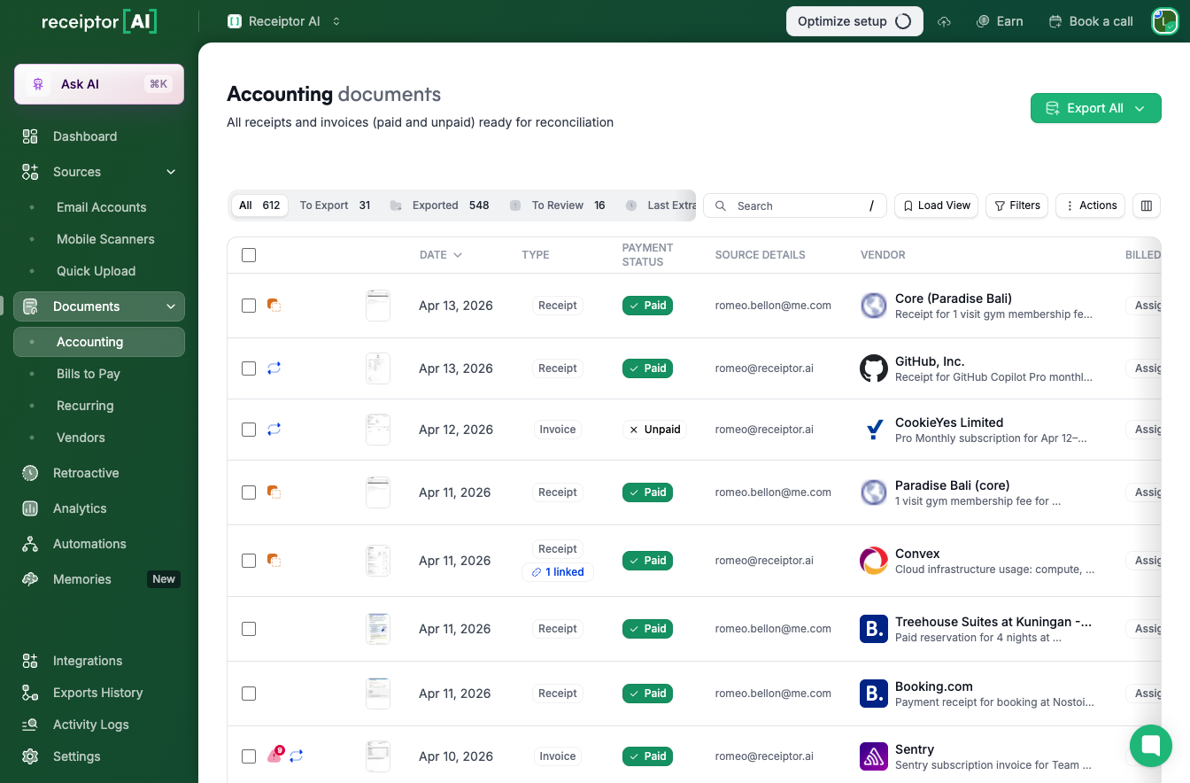Click the Load View button
This screenshot has width=1190, height=783.
coord(937,205)
